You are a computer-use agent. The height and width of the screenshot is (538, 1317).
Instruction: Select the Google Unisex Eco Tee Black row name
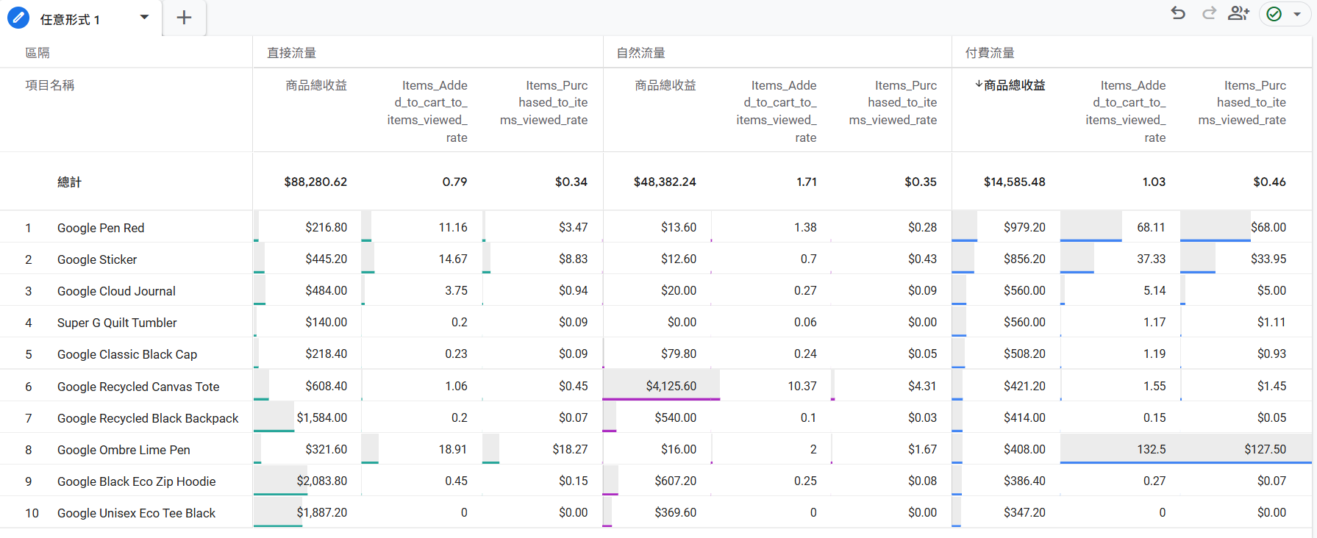pyautogui.click(x=136, y=513)
